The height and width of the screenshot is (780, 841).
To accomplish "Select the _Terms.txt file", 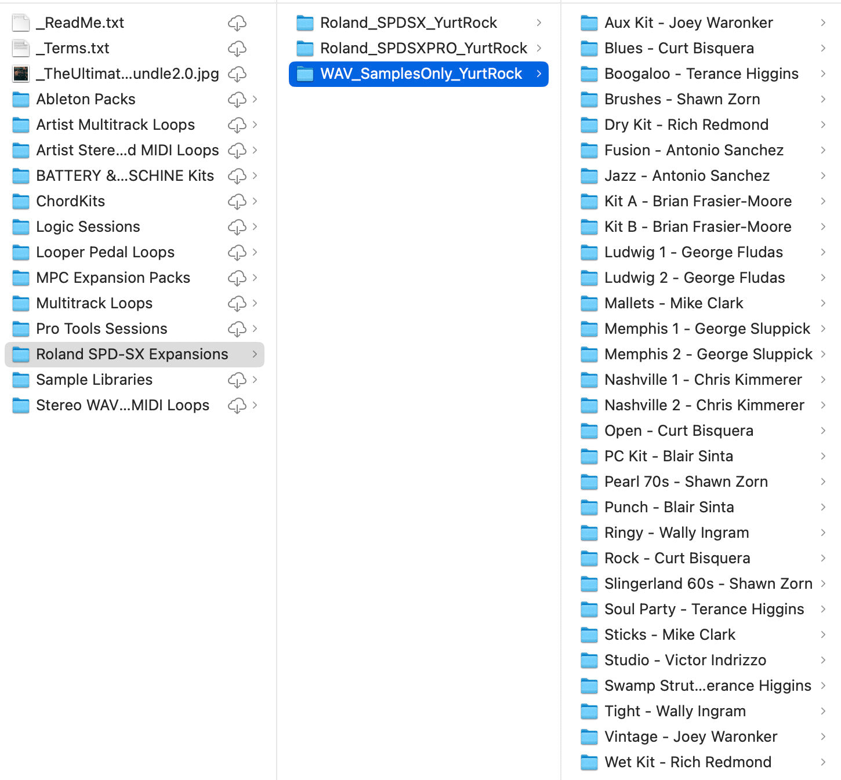I will [x=135, y=48].
